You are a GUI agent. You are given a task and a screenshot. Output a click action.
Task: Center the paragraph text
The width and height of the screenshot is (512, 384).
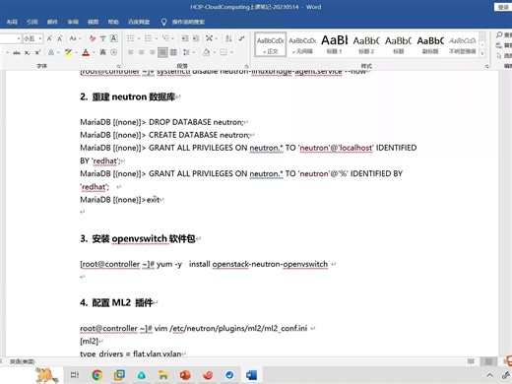click(142, 52)
